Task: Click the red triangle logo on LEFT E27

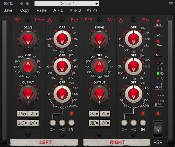Action: [x=49, y=20]
